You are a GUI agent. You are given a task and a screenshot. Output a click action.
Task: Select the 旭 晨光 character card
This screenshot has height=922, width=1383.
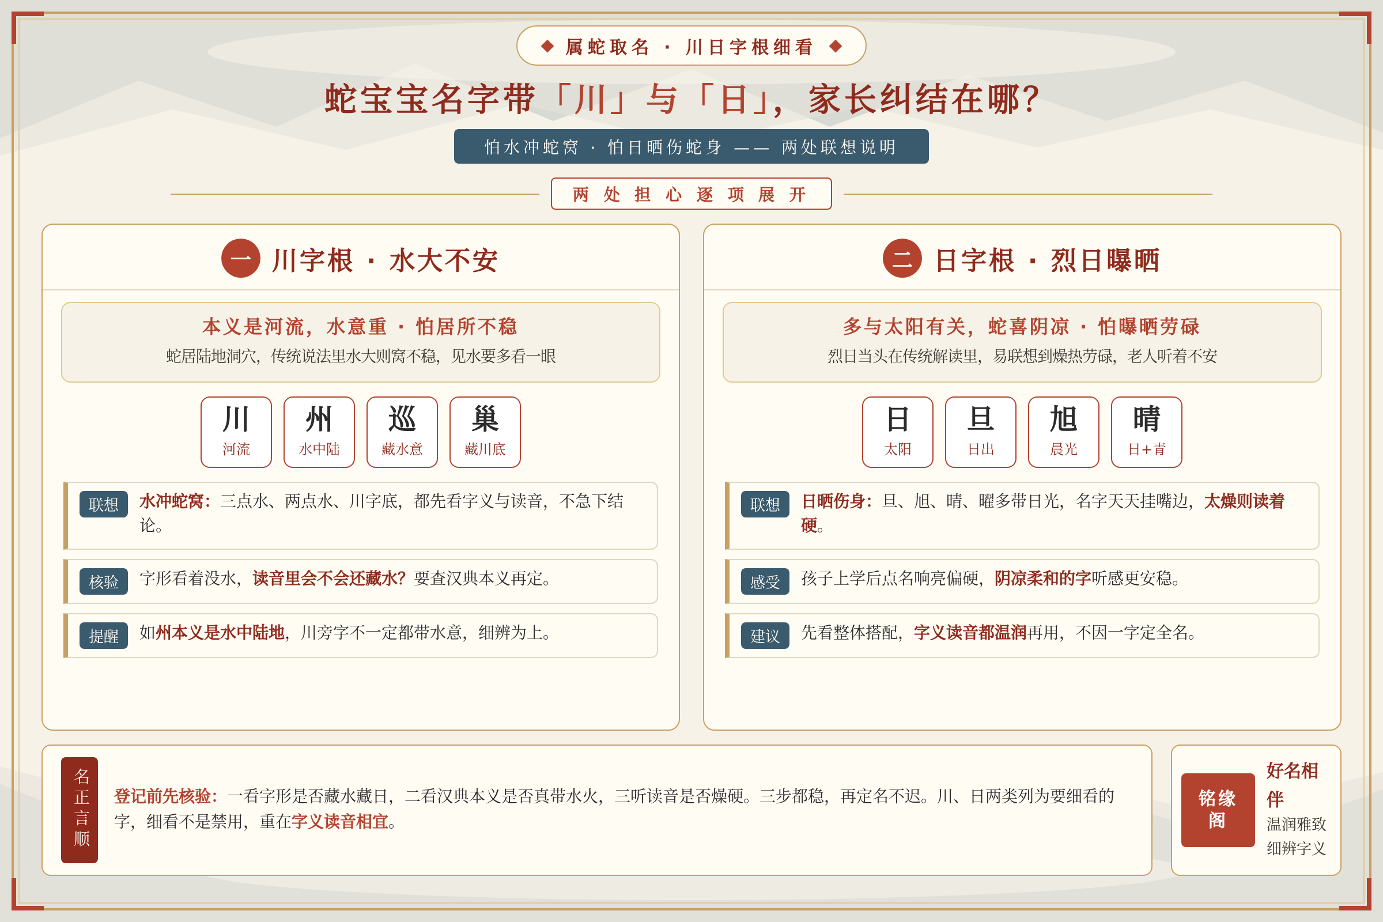(x=1063, y=432)
